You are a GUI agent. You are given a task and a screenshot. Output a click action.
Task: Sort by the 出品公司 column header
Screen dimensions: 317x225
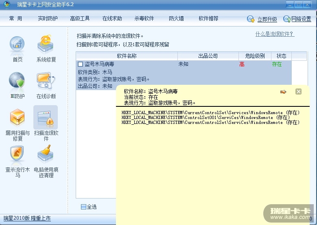coord(208,56)
